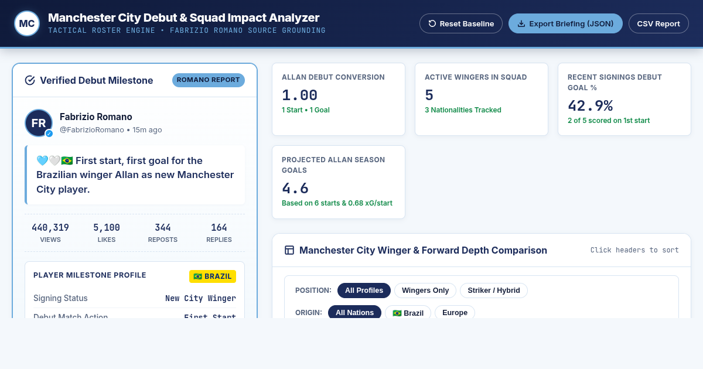Filter origin by Europe
This screenshot has height=369, width=703.
click(x=455, y=312)
